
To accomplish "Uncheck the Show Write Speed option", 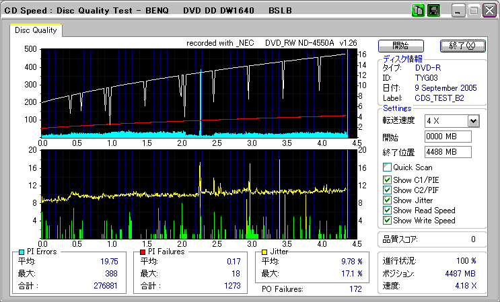I will click(387, 220).
